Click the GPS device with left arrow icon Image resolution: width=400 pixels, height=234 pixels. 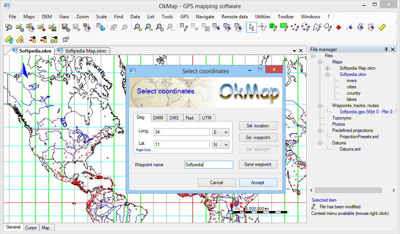click(x=43, y=39)
